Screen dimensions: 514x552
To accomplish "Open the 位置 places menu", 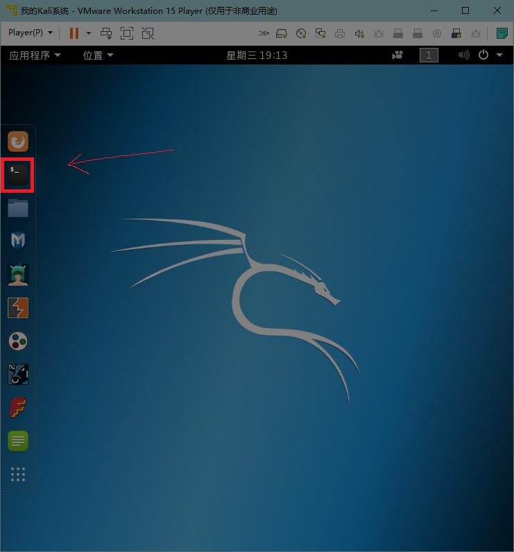I will (98, 55).
